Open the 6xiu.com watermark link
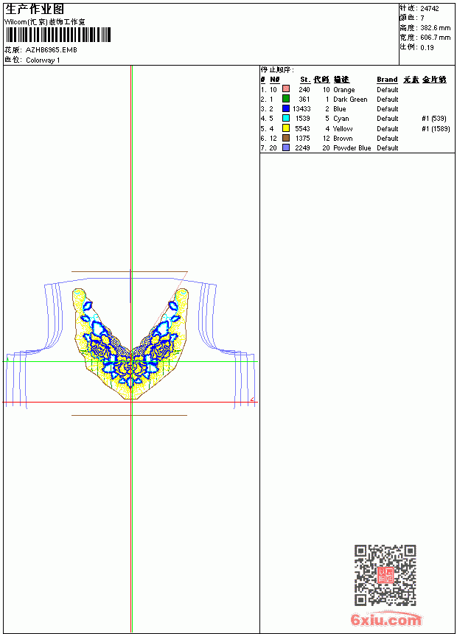 tap(386, 619)
